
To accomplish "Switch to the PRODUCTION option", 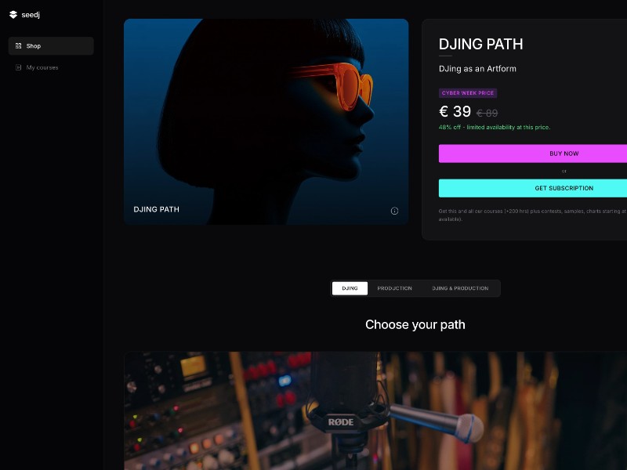I will [x=394, y=288].
